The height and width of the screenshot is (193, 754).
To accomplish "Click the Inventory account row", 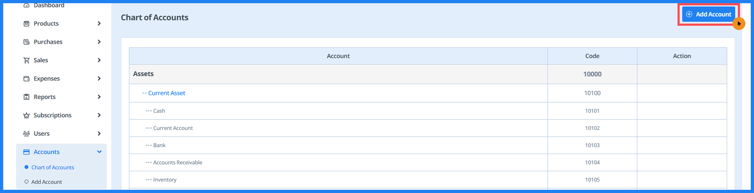I will point(428,180).
